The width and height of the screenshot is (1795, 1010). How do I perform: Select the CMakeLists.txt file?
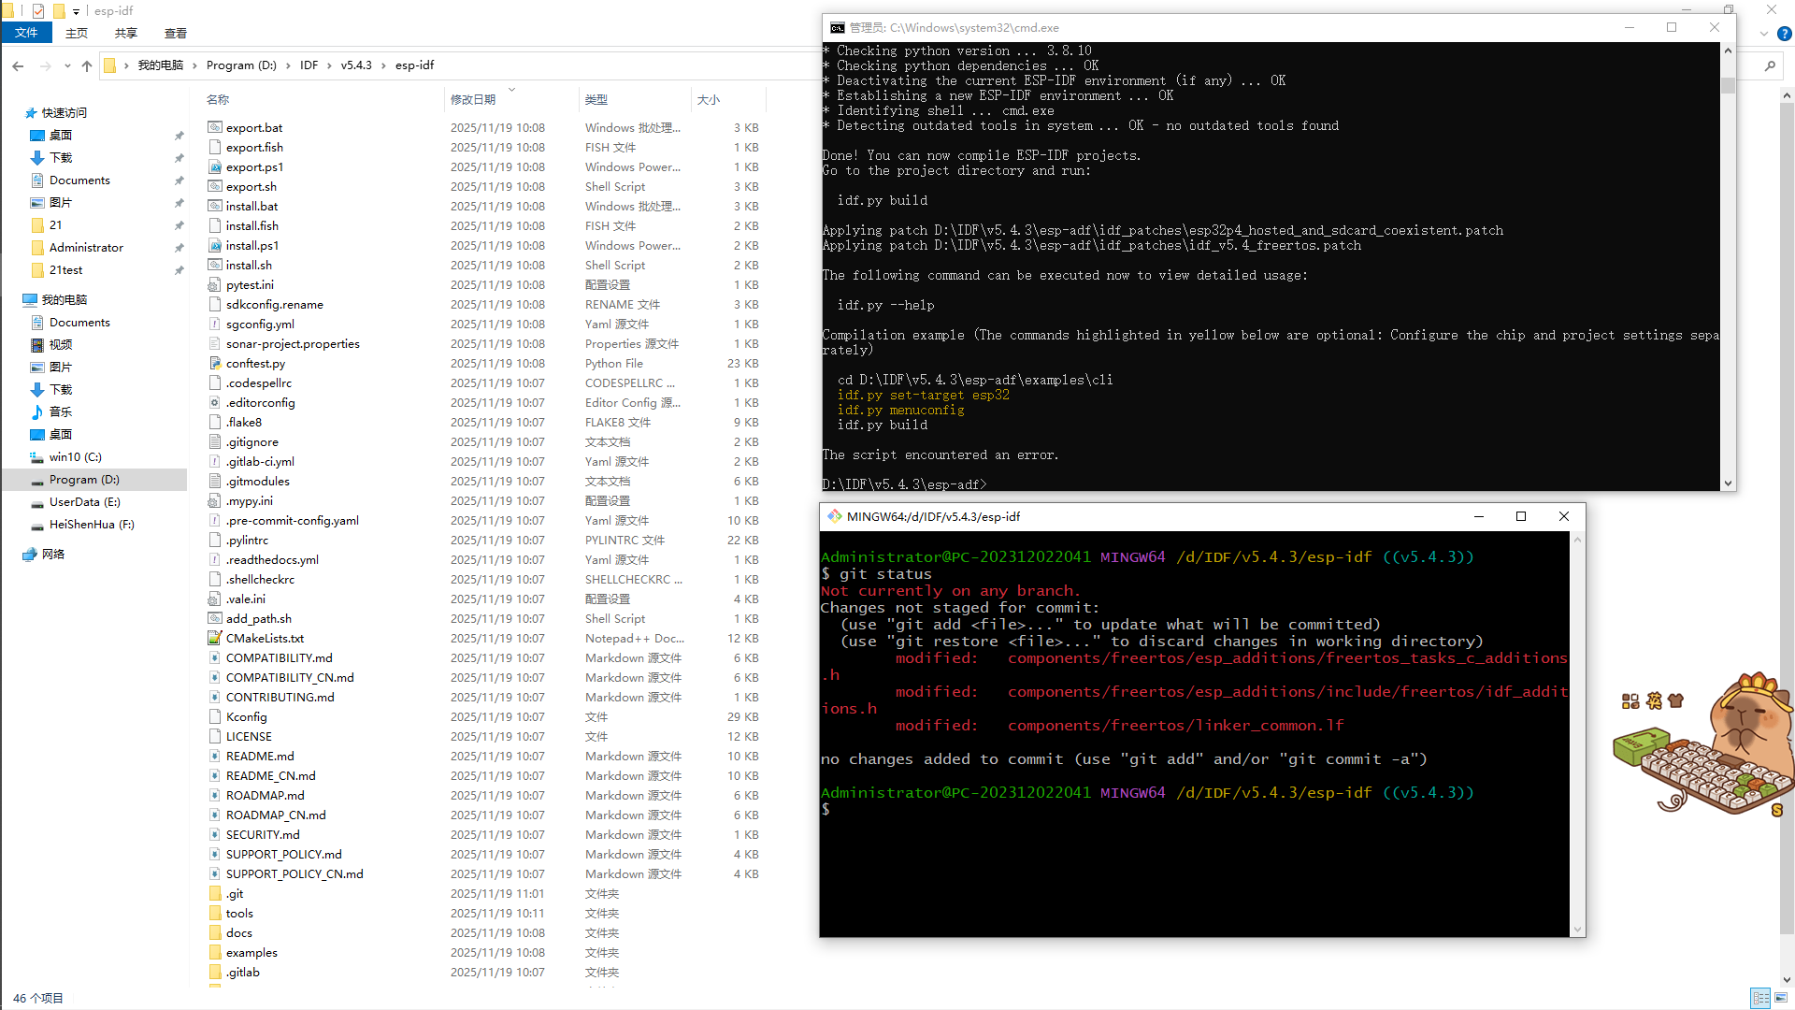265,639
